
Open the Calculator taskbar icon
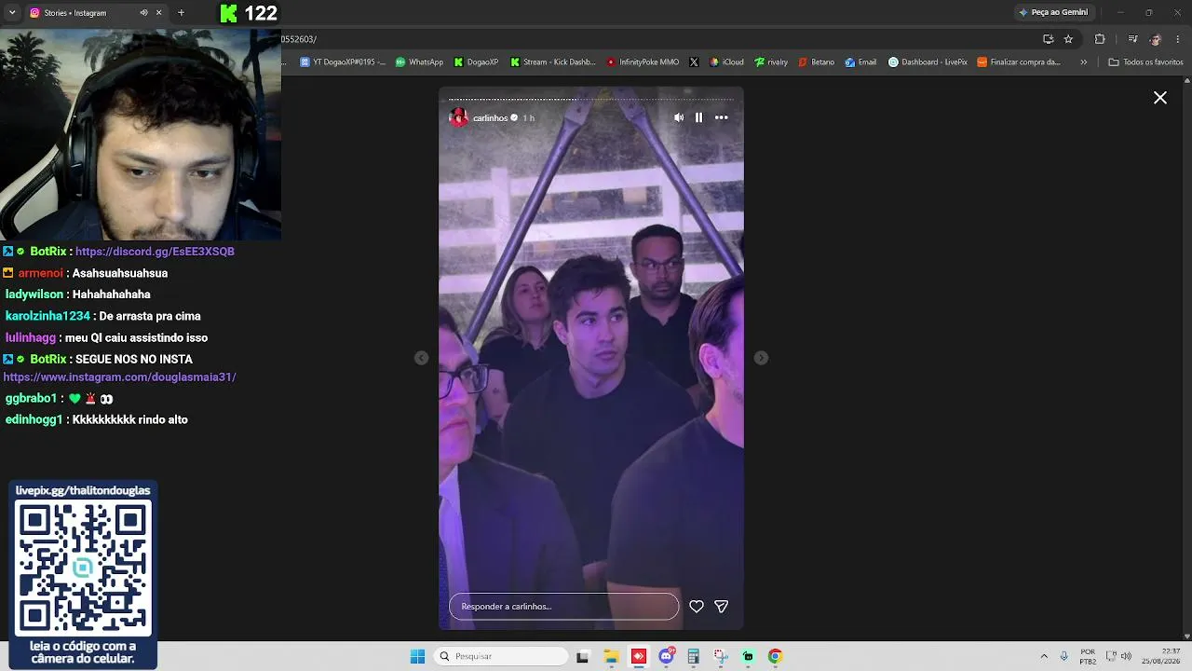tap(693, 656)
